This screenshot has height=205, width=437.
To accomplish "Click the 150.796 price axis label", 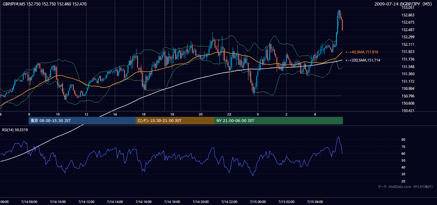I will 408,96.
